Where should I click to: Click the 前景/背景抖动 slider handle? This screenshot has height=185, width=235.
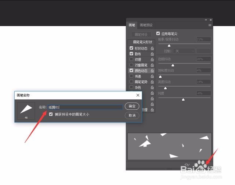coord(169,45)
